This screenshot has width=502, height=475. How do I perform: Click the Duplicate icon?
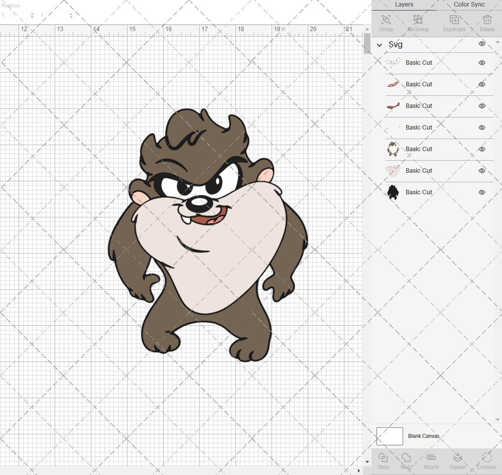click(454, 20)
